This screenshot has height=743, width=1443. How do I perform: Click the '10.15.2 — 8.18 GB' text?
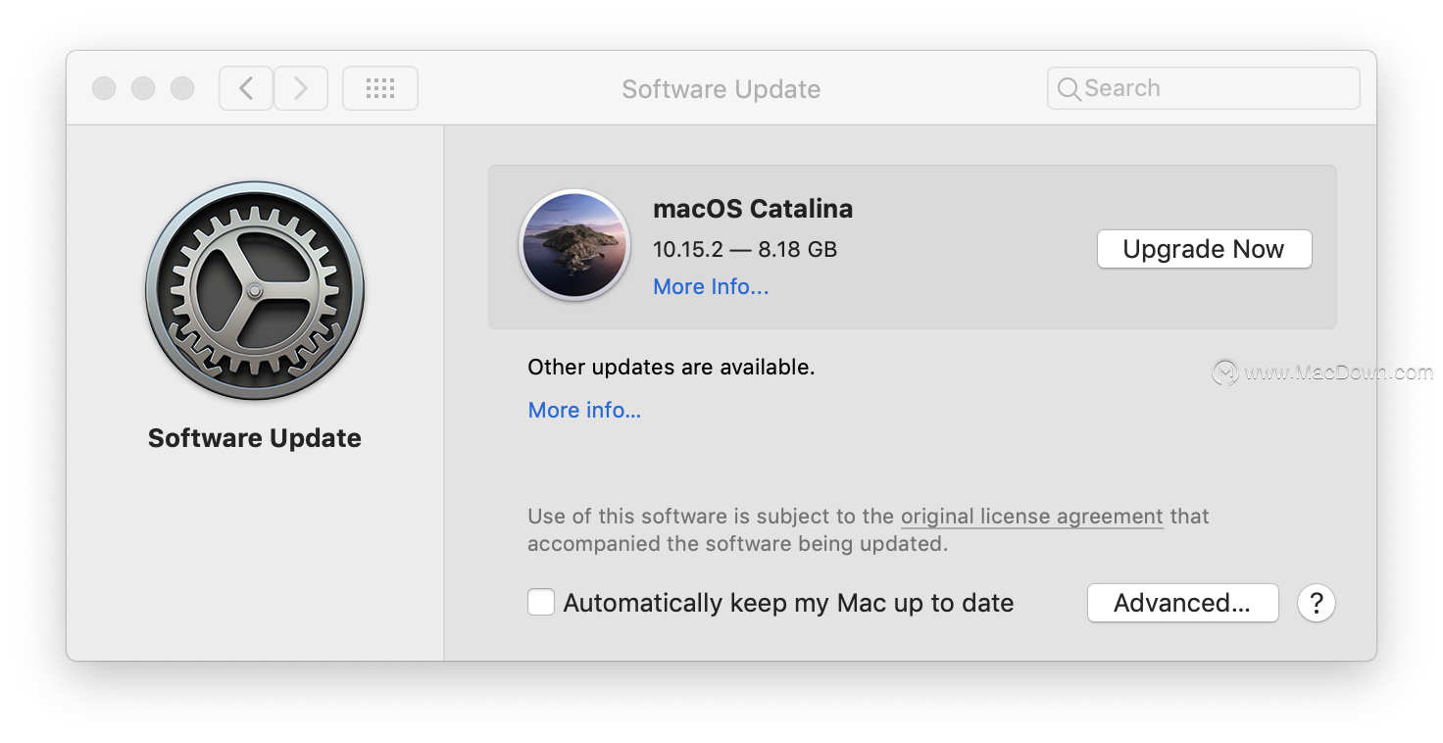click(745, 249)
